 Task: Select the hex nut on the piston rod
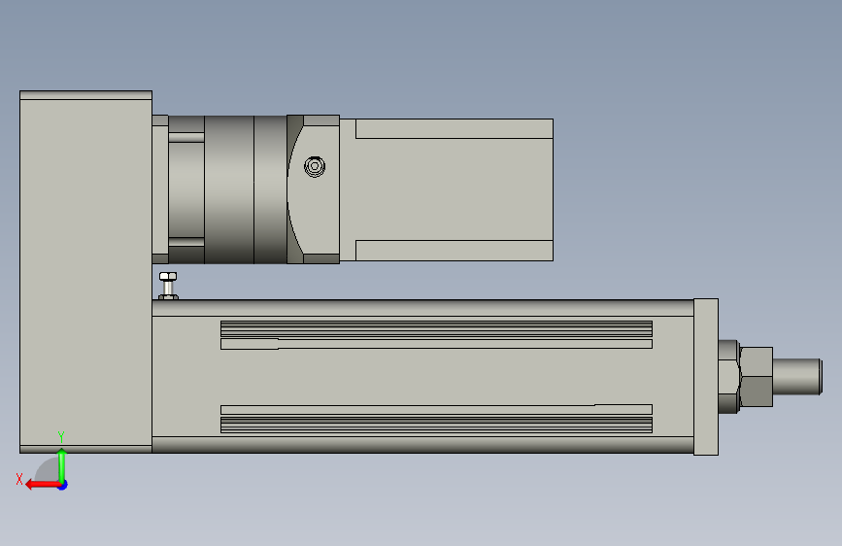pos(756,377)
